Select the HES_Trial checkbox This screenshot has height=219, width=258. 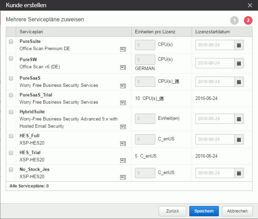(11, 153)
